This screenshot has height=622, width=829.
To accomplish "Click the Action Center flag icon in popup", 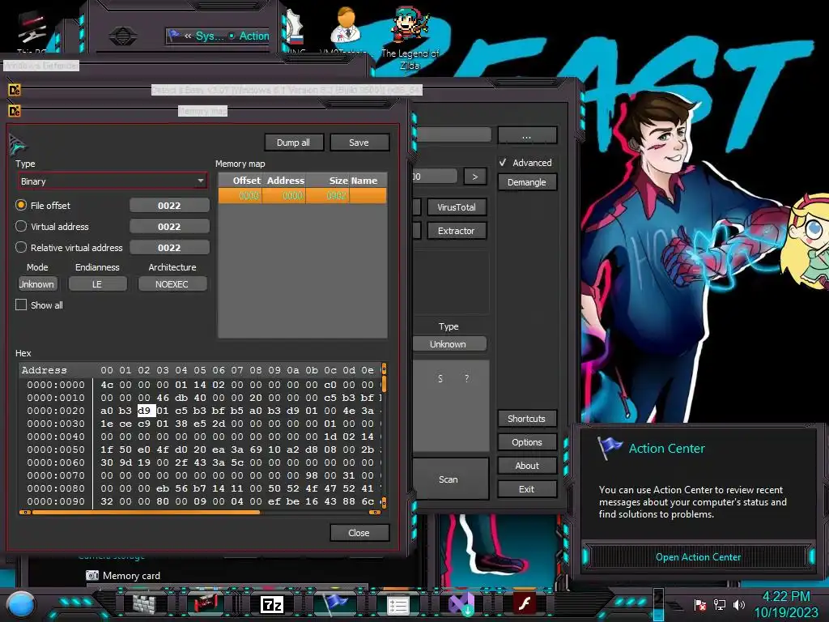I will click(610, 448).
